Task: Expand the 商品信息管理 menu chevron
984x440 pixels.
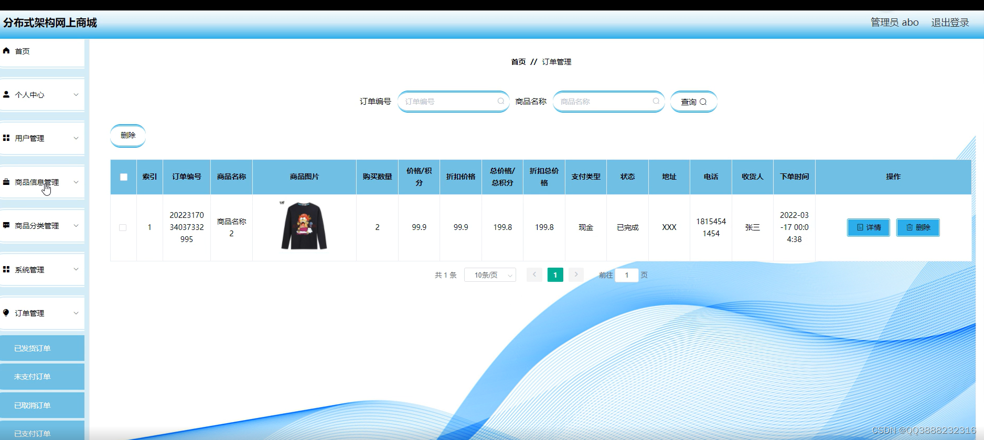Action: pos(76,182)
